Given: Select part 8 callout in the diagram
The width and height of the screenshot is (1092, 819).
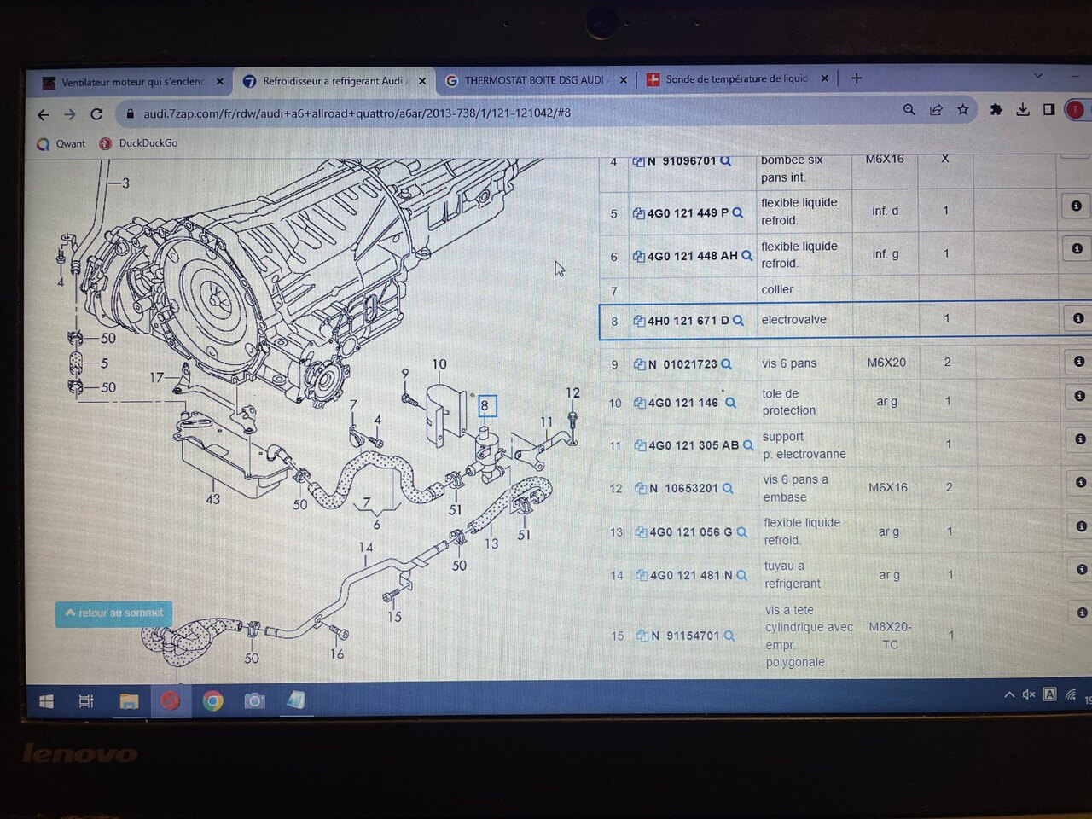Looking at the screenshot, I should click(x=485, y=406).
